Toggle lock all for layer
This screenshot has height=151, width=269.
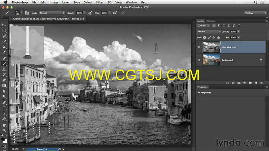(x=218, y=37)
